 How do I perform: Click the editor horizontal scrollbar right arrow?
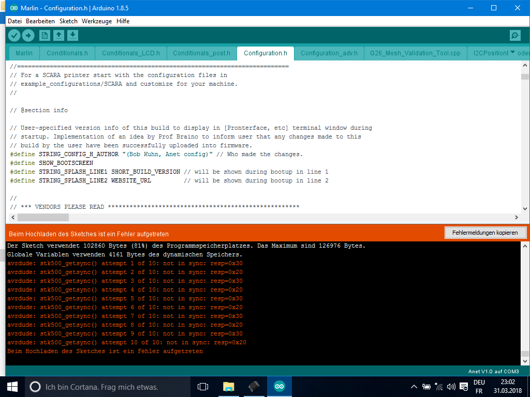[x=517, y=218]
